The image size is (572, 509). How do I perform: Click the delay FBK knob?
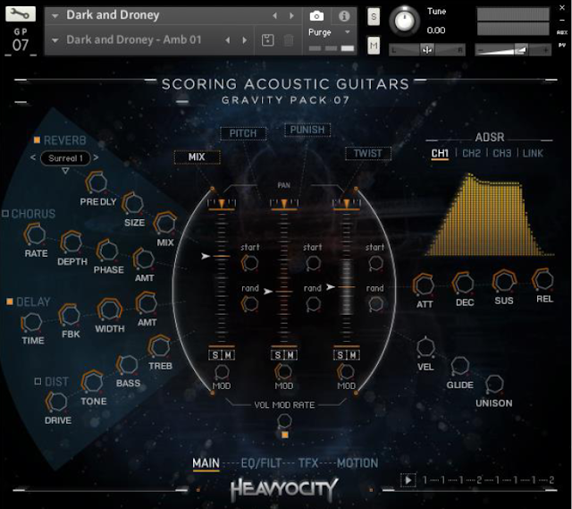pyautogui.click(x=70, y=315)
